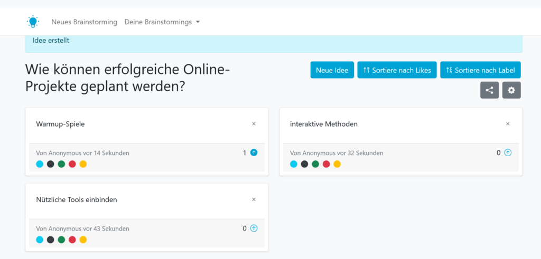Click 'Von Anonymous vor 14 Sekunden' text
541x259 pixels.
coord(83,153)
